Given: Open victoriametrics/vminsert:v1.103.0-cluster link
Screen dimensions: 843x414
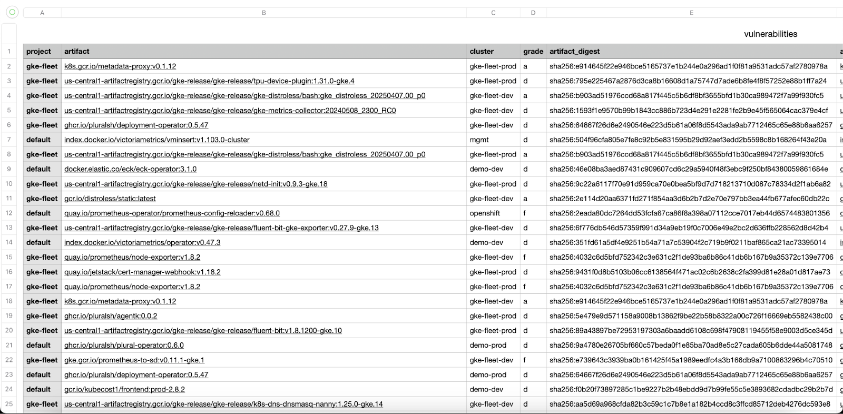Looking at the screenshot, I should 157,140.
